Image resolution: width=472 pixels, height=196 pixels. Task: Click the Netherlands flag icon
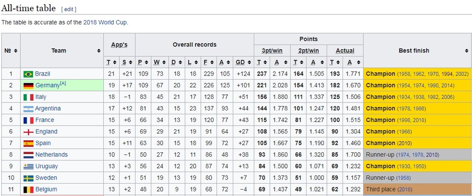(28, 155)
